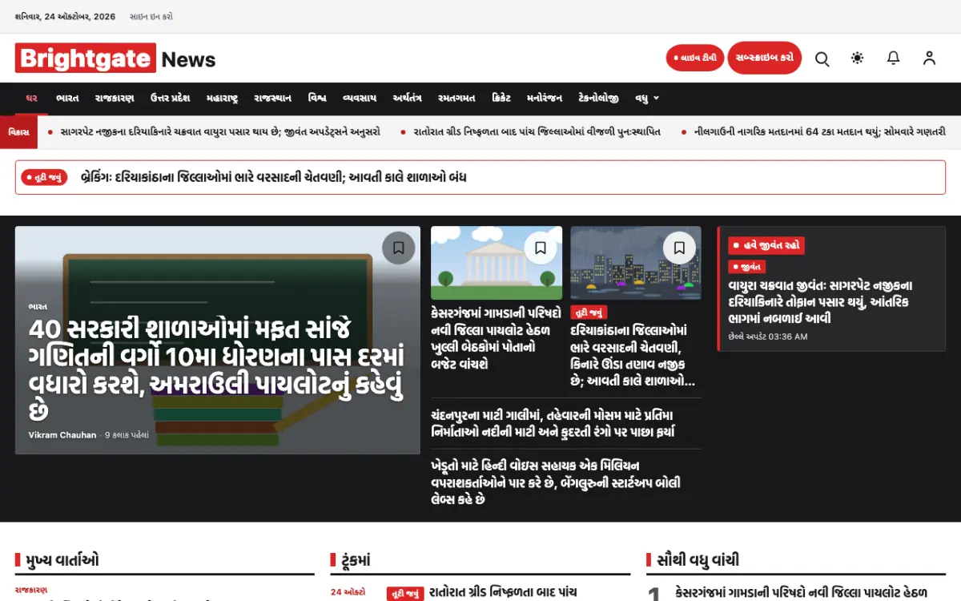Screen dimensions: 961x601
Task: Open the વ્યવસાય nav tab
Action: tap(360, 98)
